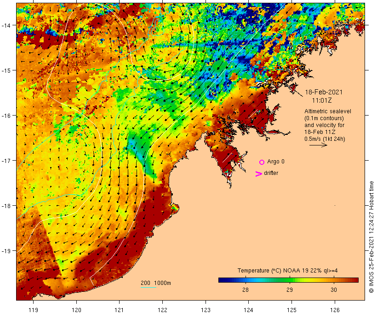Viewport: 377px width, 313px height.
Task: Click the '11:01Z' time label
Action: pos(322,100)
